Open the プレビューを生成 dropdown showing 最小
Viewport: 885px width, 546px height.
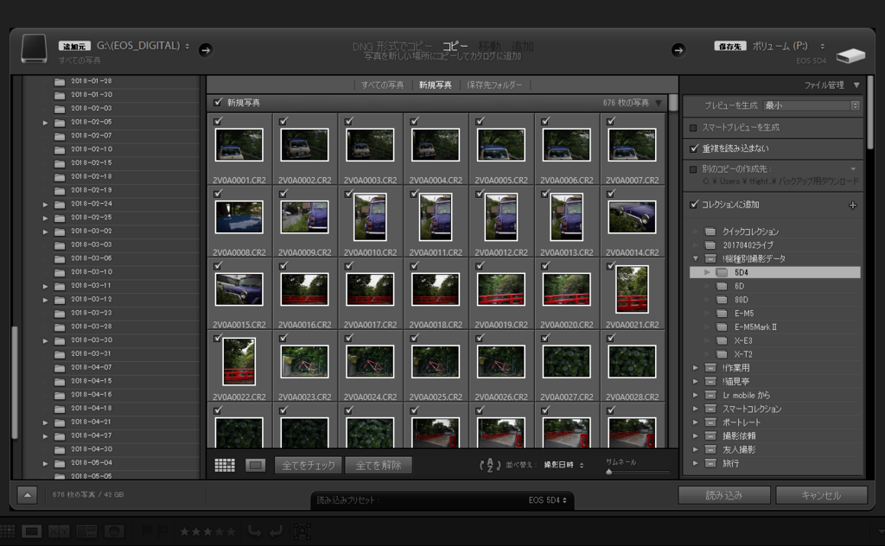pyautogui.click(x=811, y=105)
